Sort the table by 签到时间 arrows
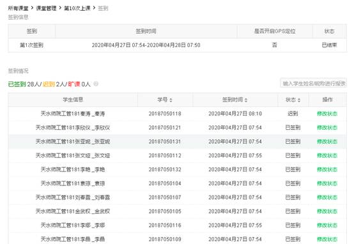This screenshot has height=244, width=354. coord(246,100)
